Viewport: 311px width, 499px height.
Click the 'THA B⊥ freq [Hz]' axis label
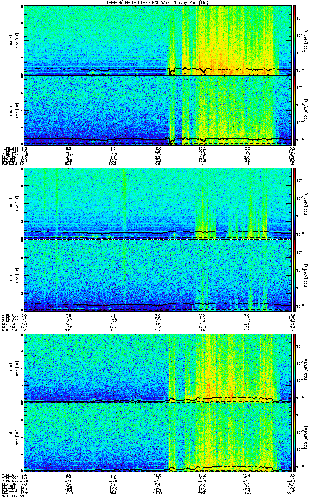(14, 40)
